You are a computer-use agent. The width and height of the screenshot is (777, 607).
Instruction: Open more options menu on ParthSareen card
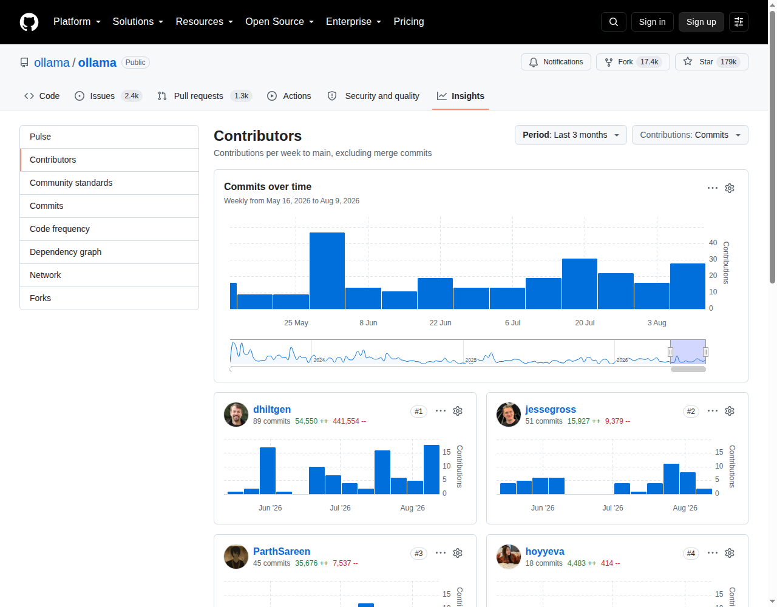(x=441, y=553)
